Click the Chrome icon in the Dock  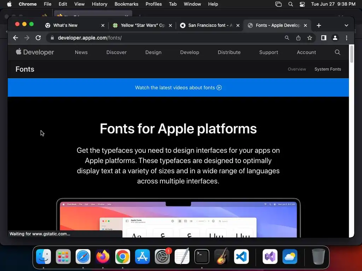[123, 257]
